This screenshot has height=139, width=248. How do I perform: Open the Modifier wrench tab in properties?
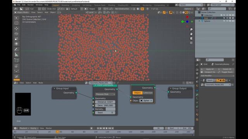coord(197,95)
